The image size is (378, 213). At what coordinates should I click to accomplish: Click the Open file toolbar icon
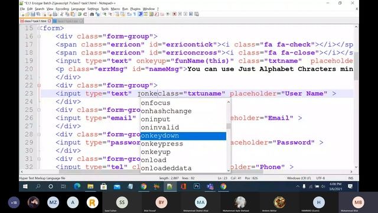coord(28,14)
